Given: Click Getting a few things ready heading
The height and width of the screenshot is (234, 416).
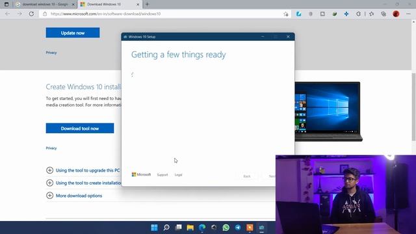Looking at the screenshot, I should (178, 55).
